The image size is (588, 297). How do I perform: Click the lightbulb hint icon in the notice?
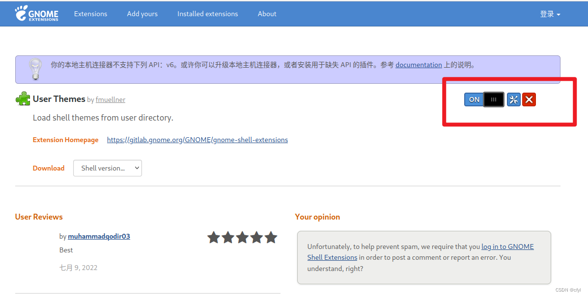tap(35, 69)
